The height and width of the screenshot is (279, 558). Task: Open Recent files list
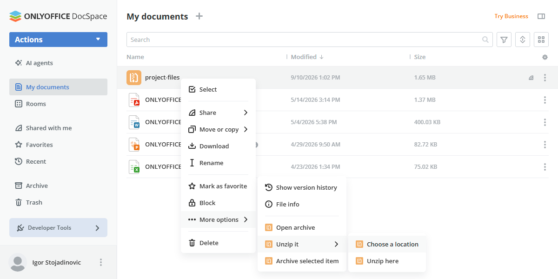click(58, 161)
